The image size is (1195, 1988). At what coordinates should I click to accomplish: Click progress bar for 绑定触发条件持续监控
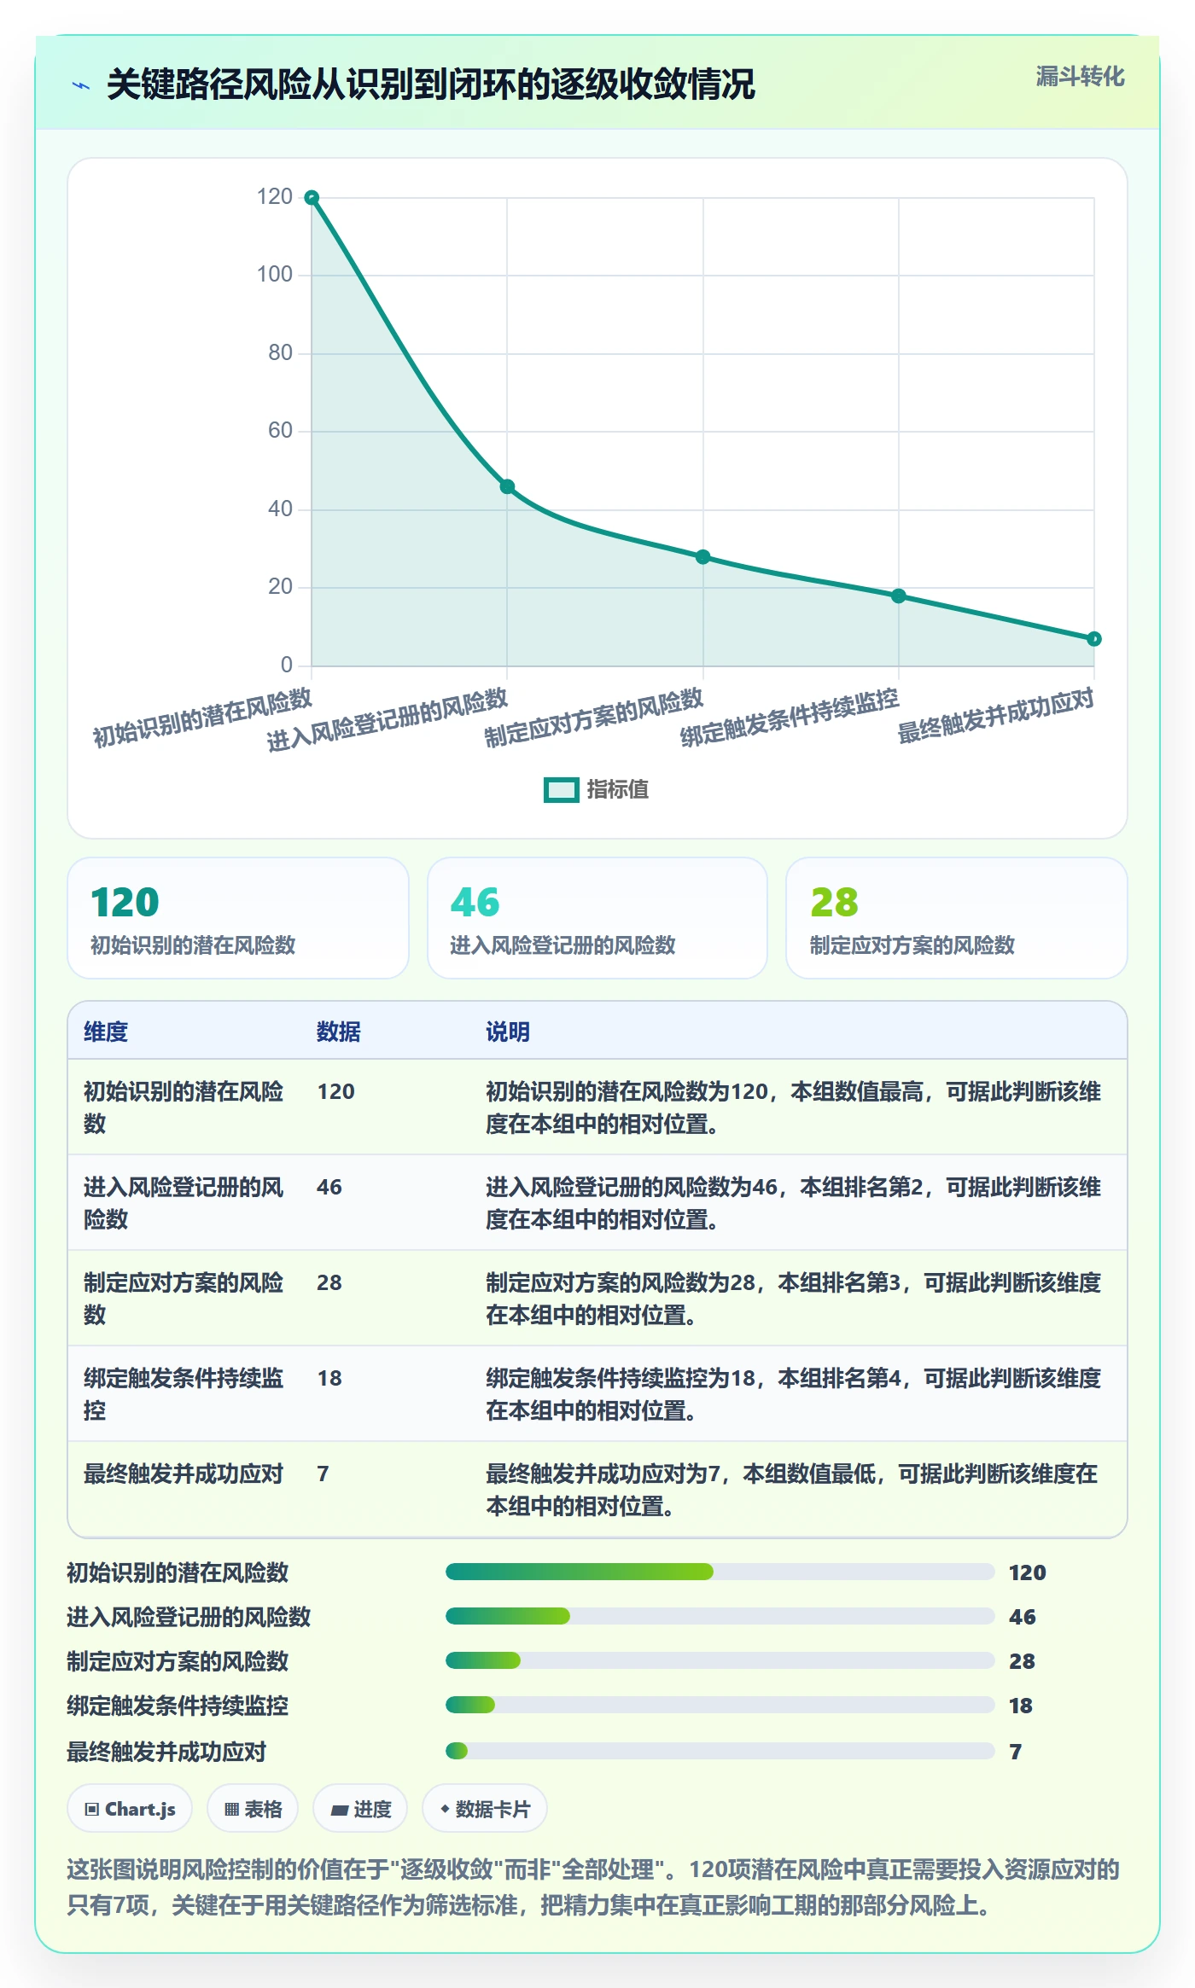pos(720,1705)
